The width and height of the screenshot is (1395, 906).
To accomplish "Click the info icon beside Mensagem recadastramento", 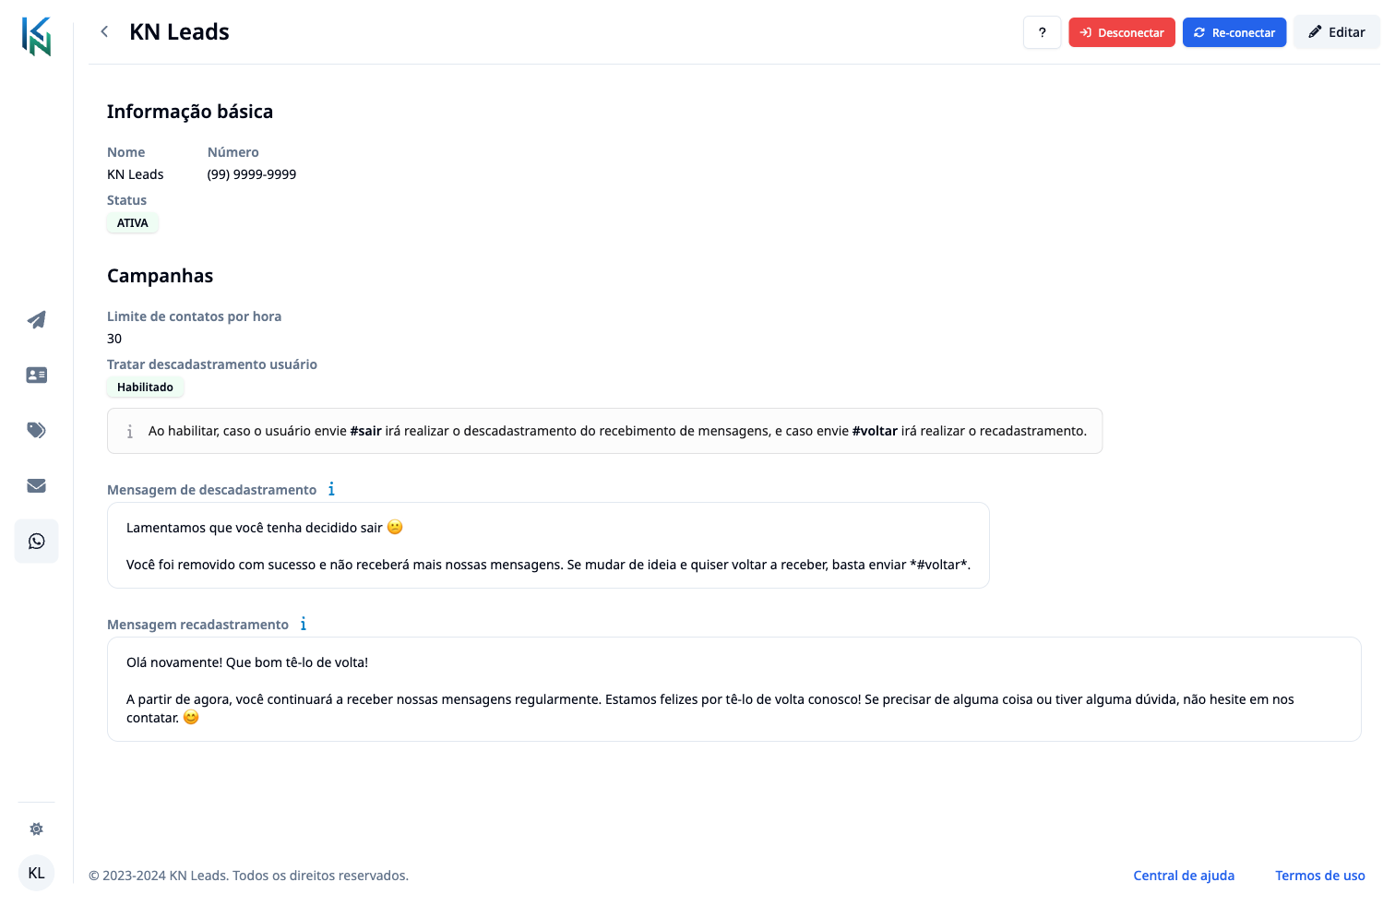I will (x=304, y=624).
